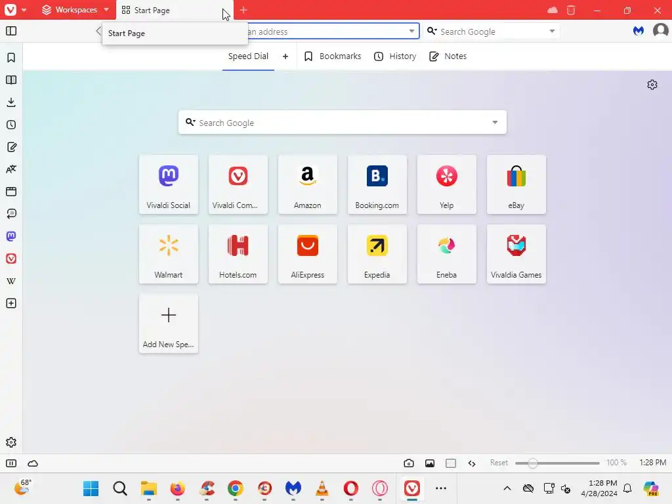Toggle images and animations setting
Image resolution: width=672 pixels, height=504 pixels.
(x=430, y=463)
